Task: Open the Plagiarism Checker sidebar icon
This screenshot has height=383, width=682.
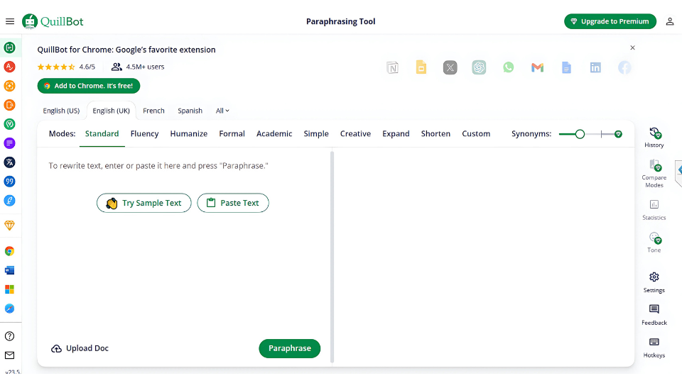Action: coord(9,105)
